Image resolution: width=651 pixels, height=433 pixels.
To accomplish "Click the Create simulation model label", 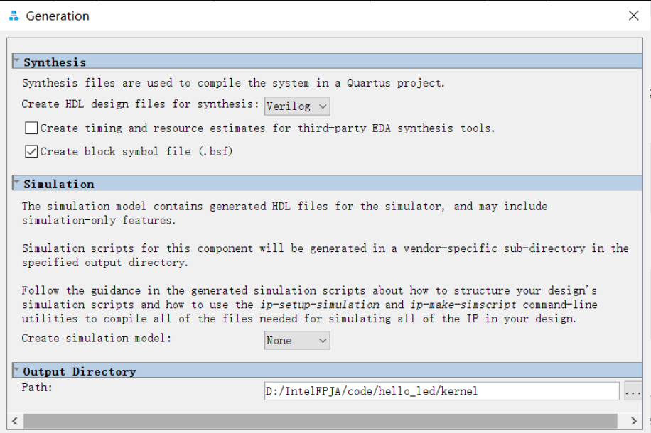I will click(x=97, y=338).
